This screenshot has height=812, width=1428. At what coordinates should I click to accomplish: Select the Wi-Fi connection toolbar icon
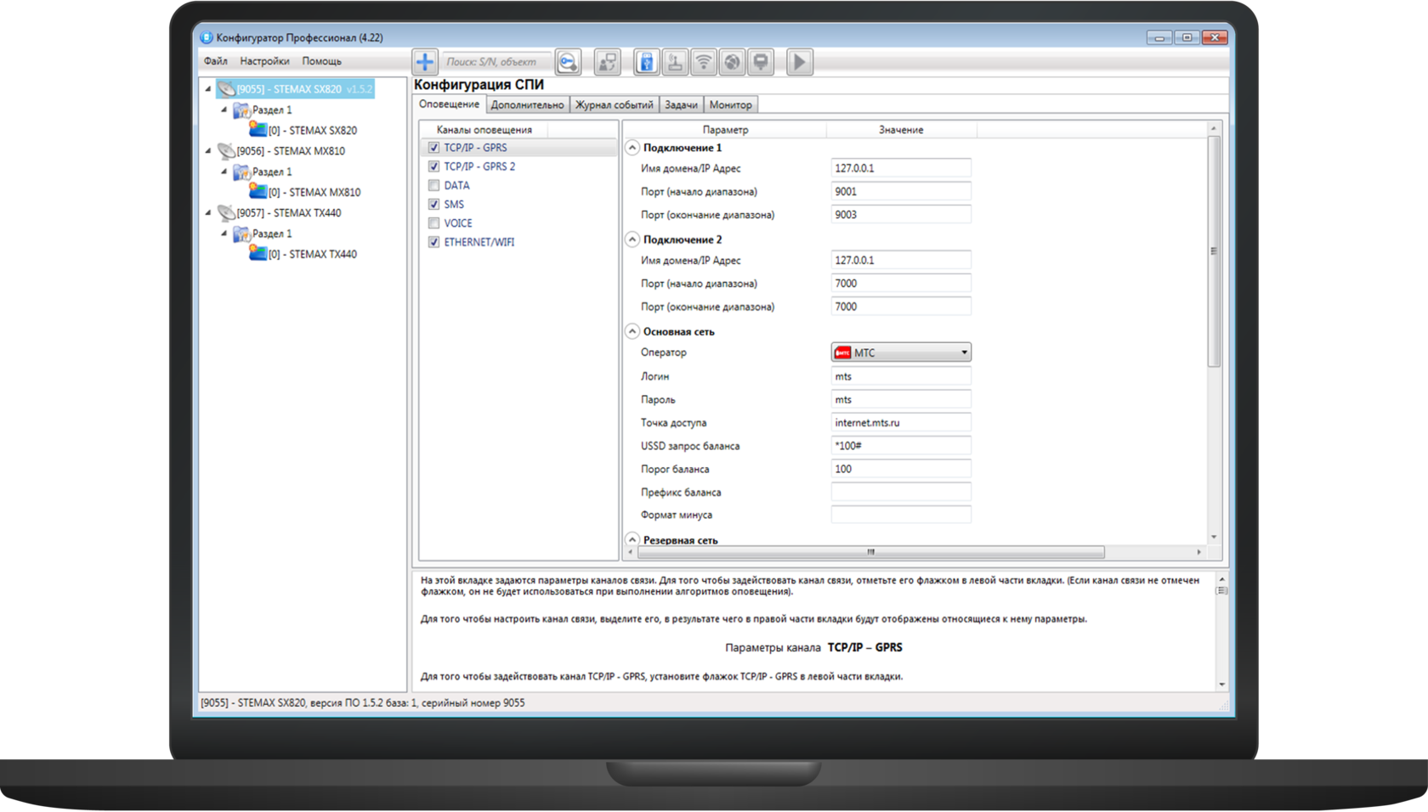pyautogui.click(x=704, y=62)
